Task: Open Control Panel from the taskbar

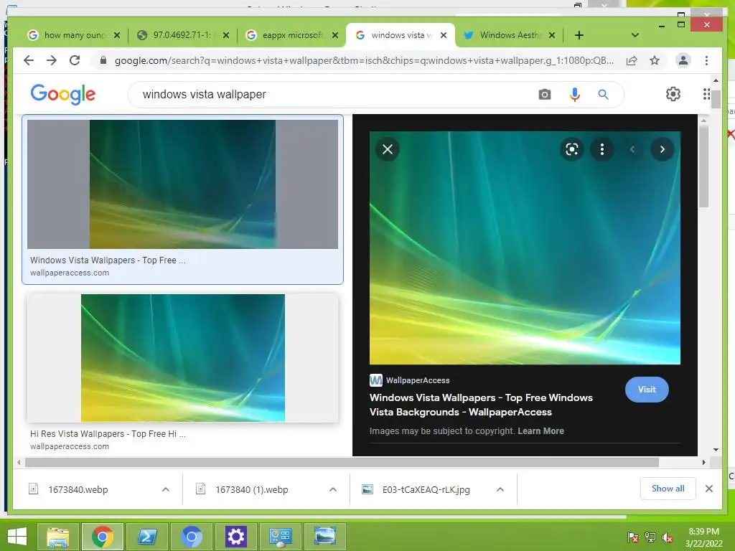Action: tap(281, 537)
